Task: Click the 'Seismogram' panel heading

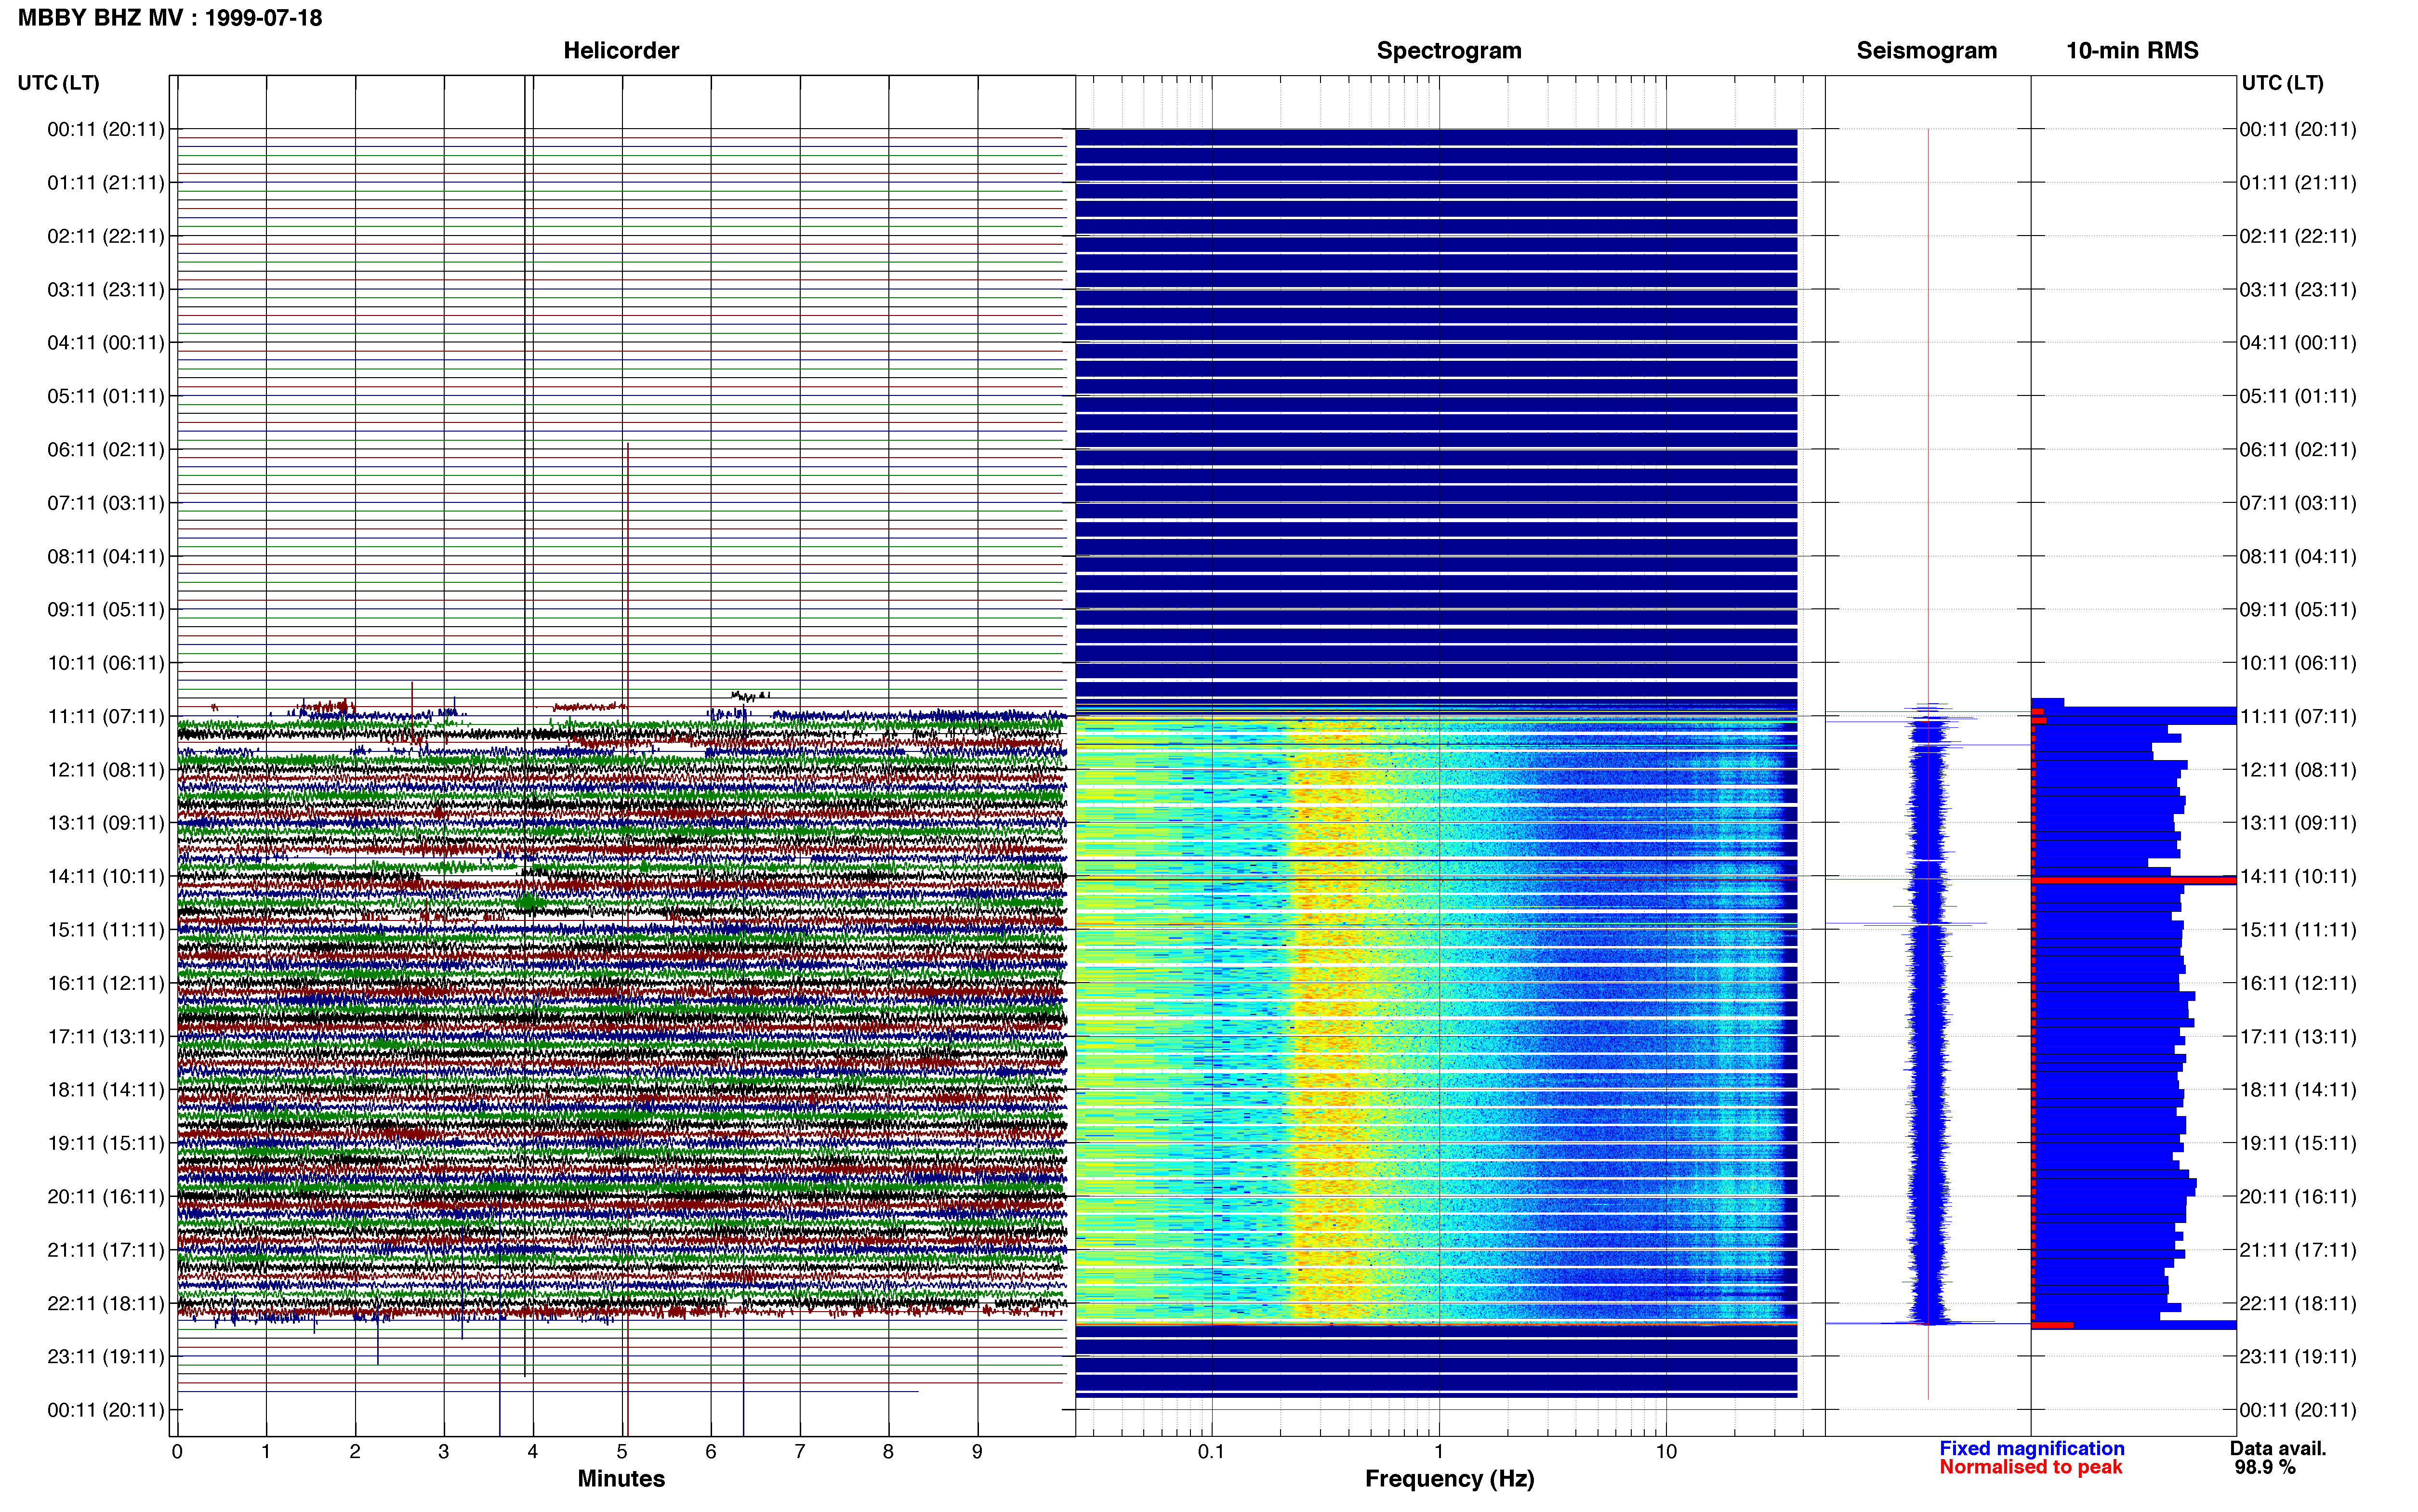Action: tap(1926, 50)
